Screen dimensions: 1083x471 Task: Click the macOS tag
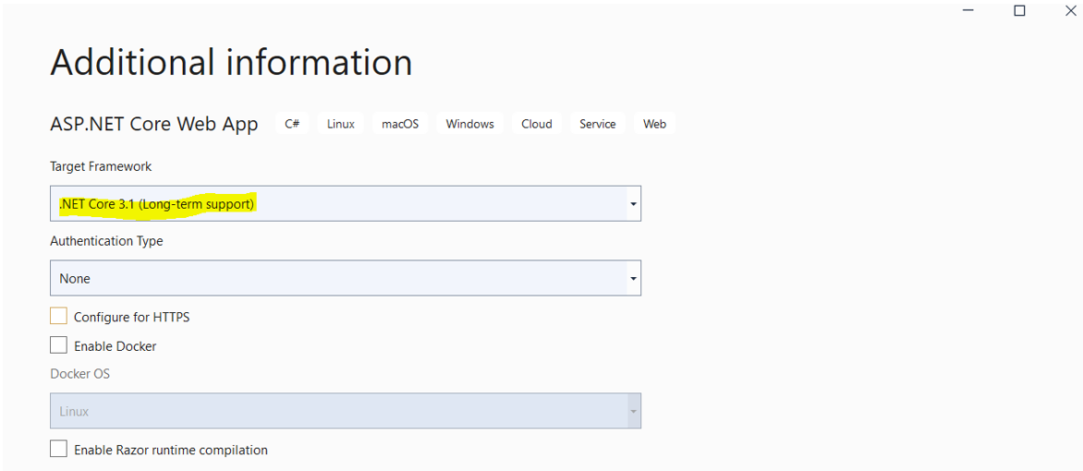(400, 124)
